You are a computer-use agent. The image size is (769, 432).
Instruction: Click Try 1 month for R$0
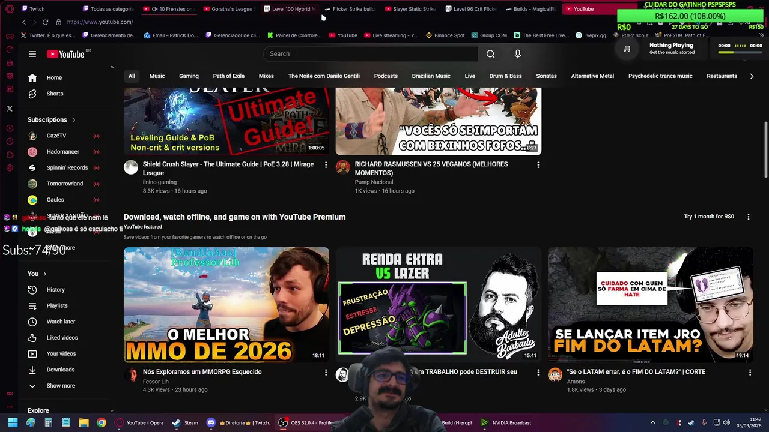pos(709,217)
